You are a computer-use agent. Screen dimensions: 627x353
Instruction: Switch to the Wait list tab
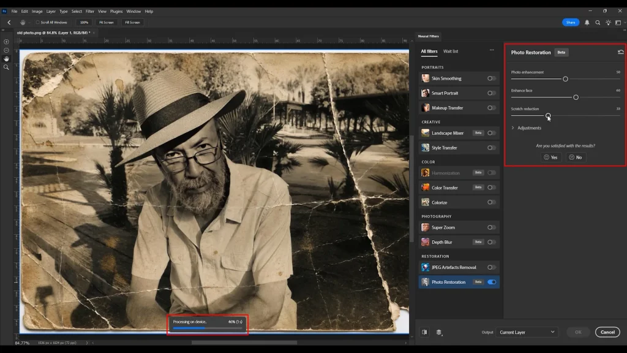(451, 51)
